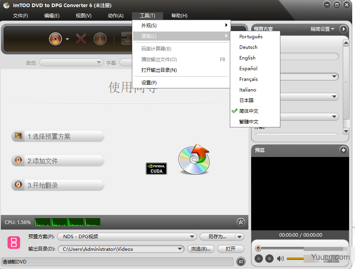The width and height of the screenshot is (355, 269).
Task: Open the 输出目录 path dropdown
Action: click(x=121, y=249)
